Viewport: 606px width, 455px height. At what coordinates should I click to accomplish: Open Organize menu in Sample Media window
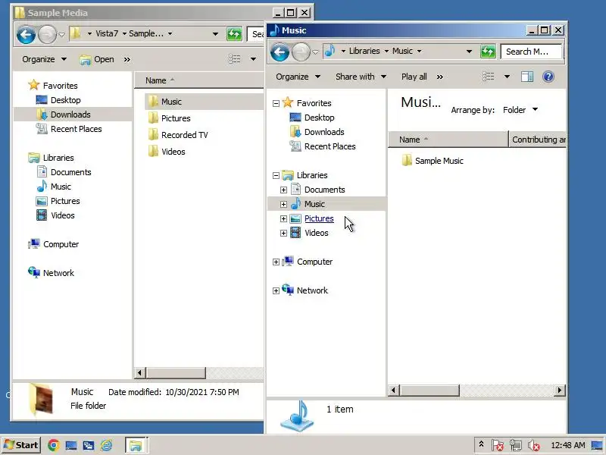(x=44, y=59)
